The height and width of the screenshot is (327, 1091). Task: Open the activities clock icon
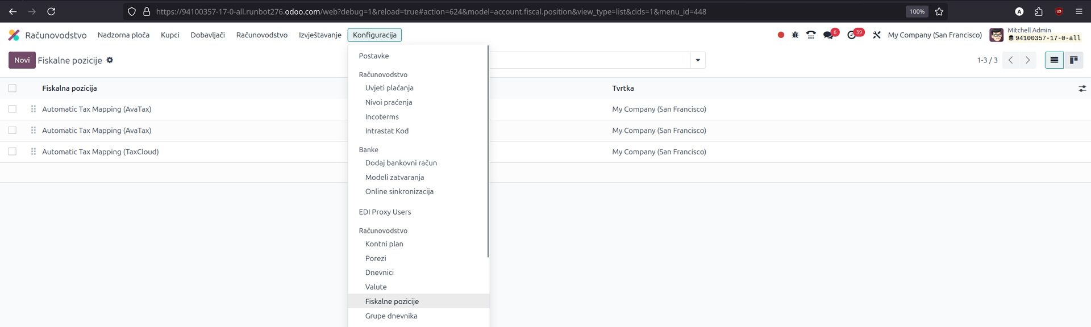click(x=852, y=35)
